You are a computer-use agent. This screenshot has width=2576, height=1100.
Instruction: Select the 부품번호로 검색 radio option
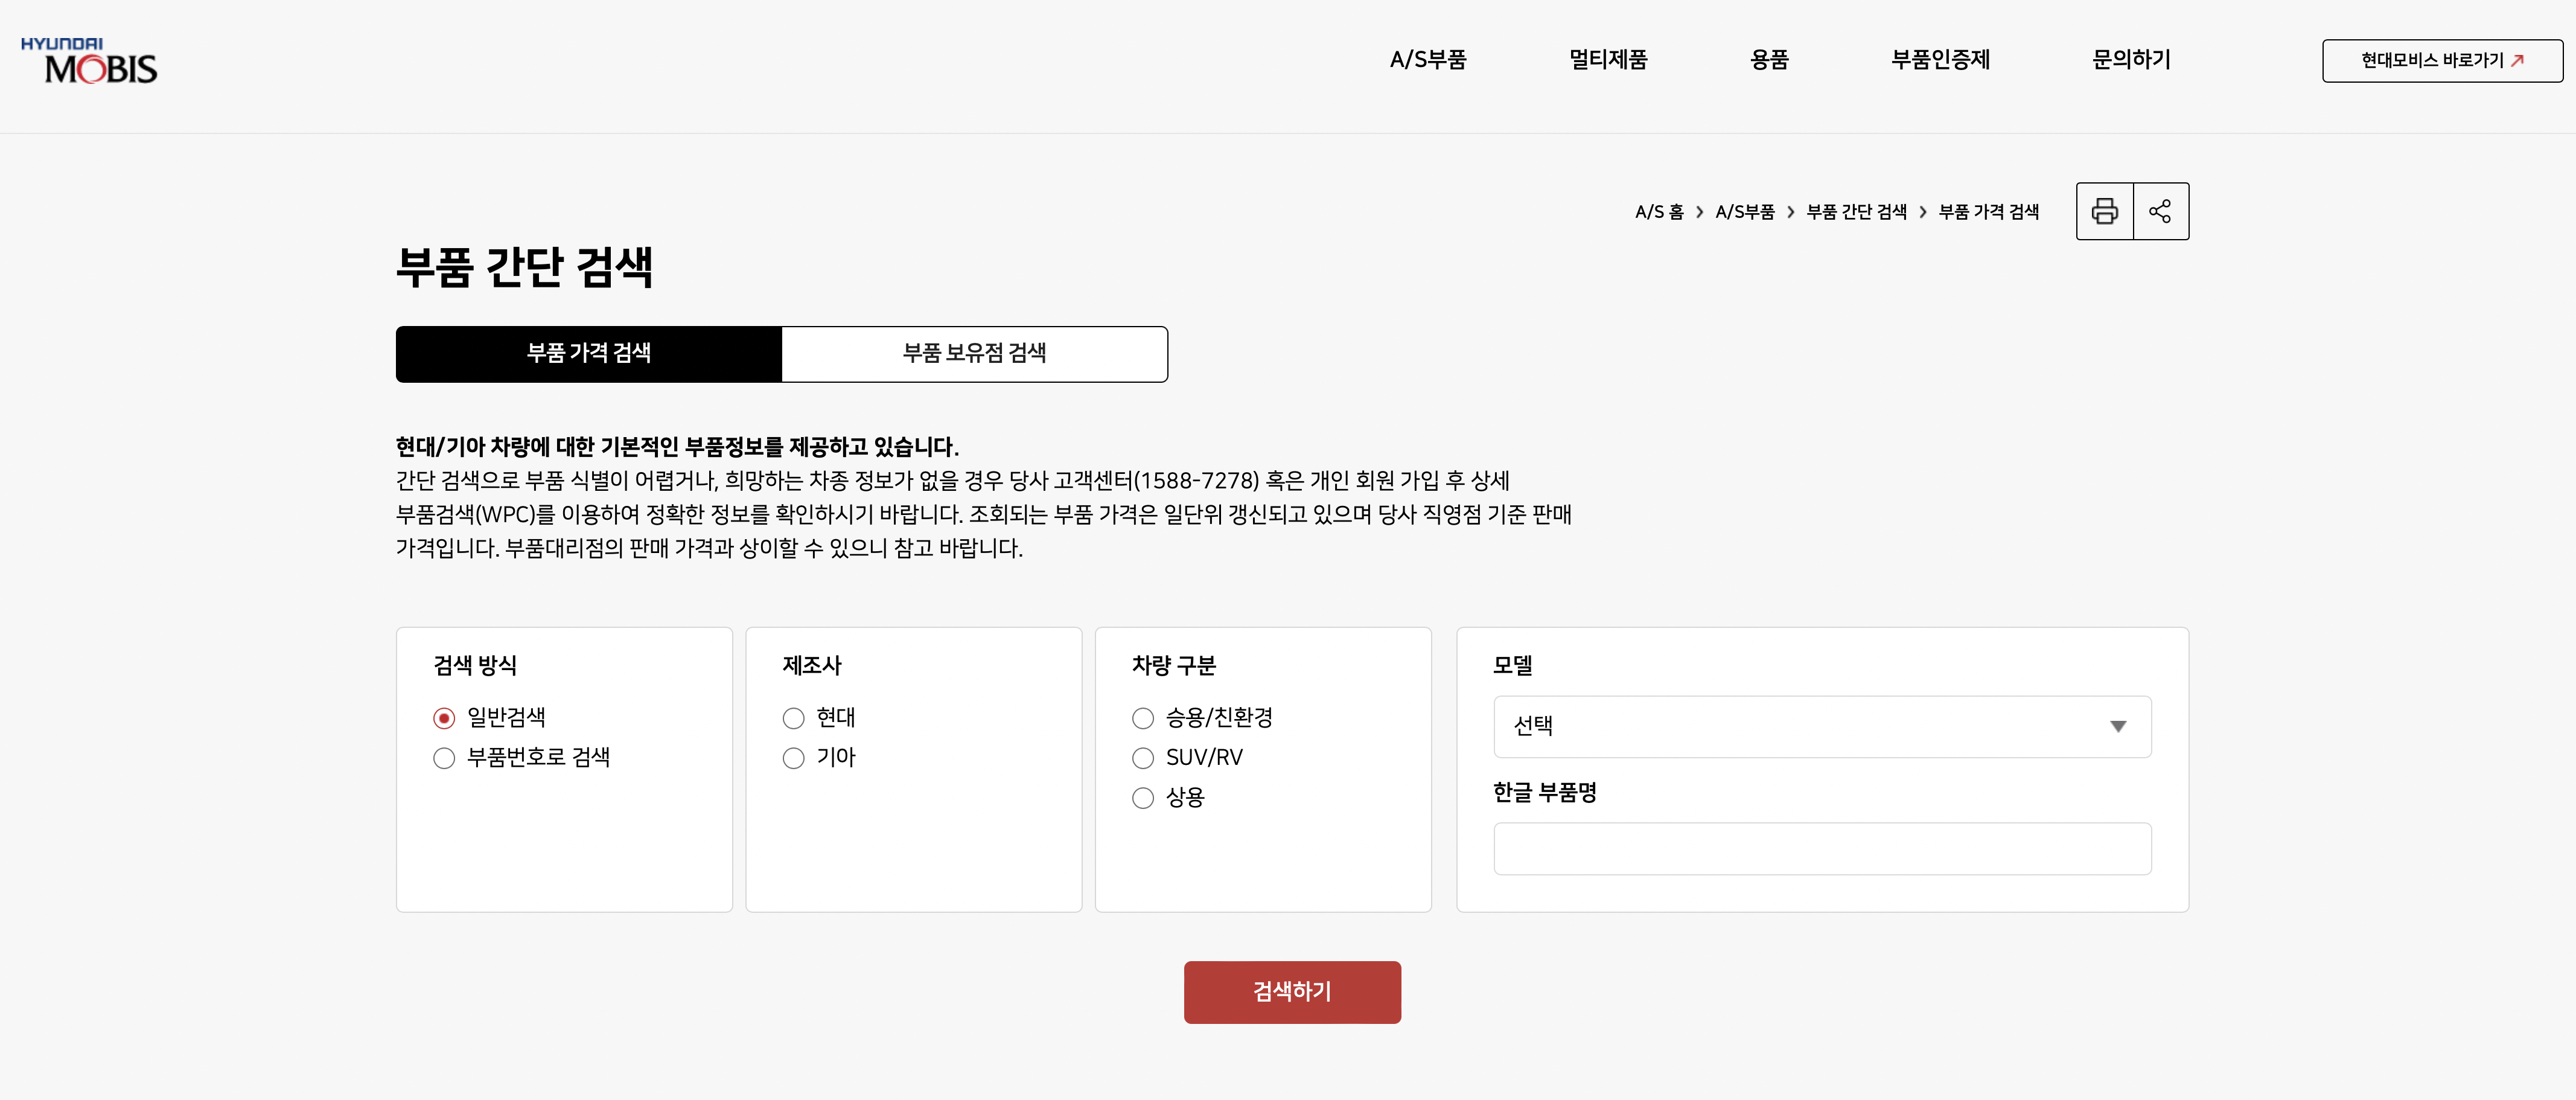445,758
